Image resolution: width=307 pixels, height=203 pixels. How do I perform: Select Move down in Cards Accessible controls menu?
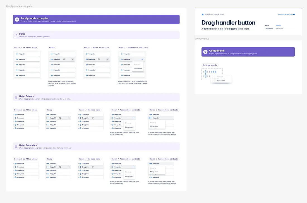[x=138, y=69]
